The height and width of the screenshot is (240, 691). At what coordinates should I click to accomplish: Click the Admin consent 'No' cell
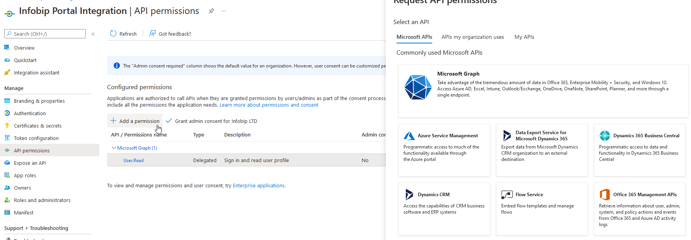coord(365,161)
